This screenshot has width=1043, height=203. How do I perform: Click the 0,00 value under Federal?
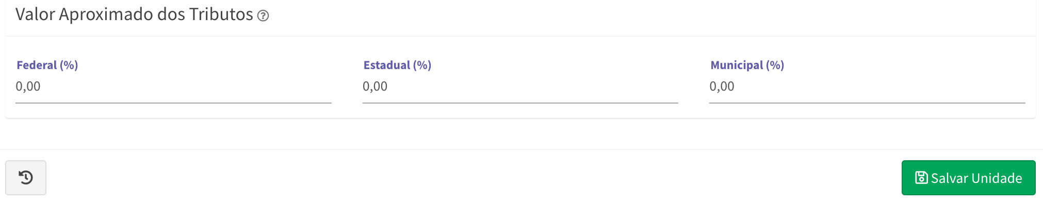[28, 87]
